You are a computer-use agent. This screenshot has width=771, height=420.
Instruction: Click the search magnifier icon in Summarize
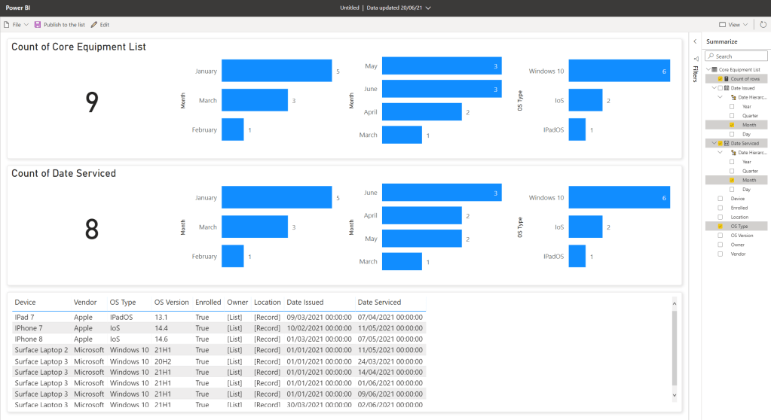pos(711,56)
